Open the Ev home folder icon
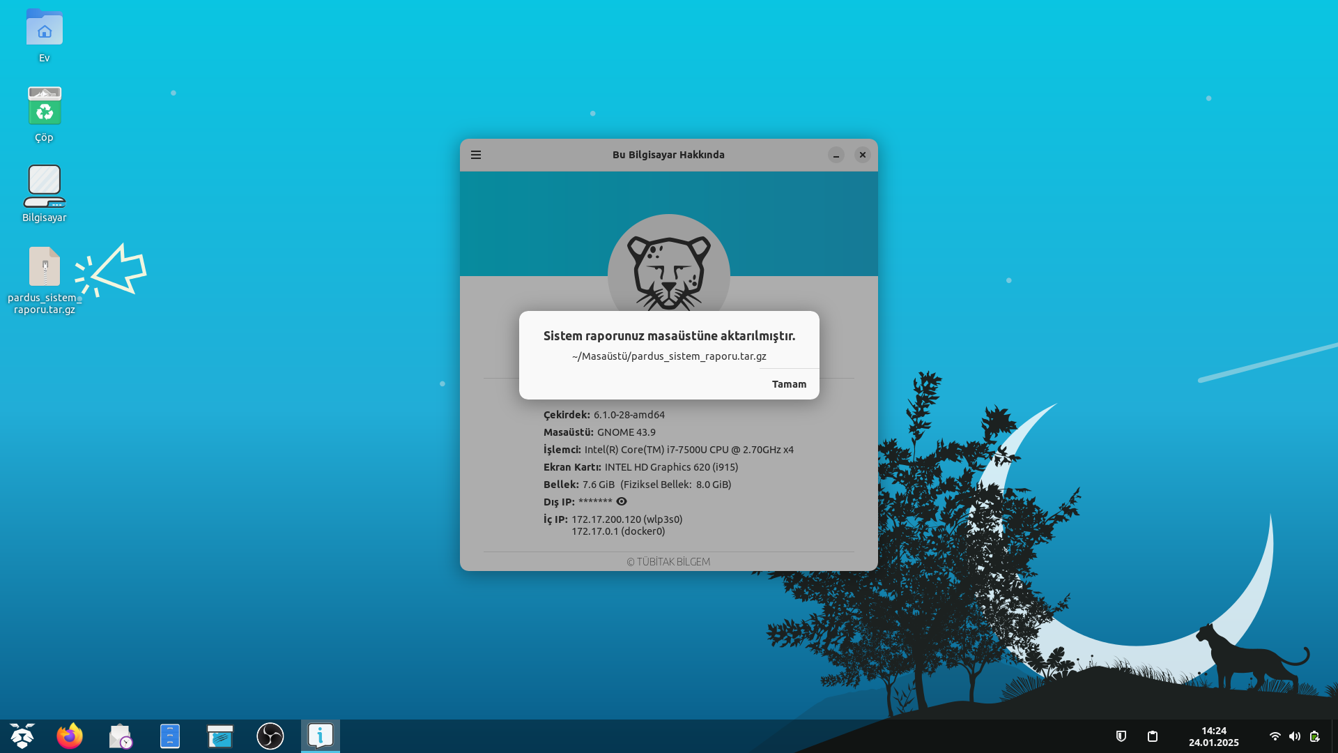The width and height of the screenshot is (1338, 753). pos(45,29)
